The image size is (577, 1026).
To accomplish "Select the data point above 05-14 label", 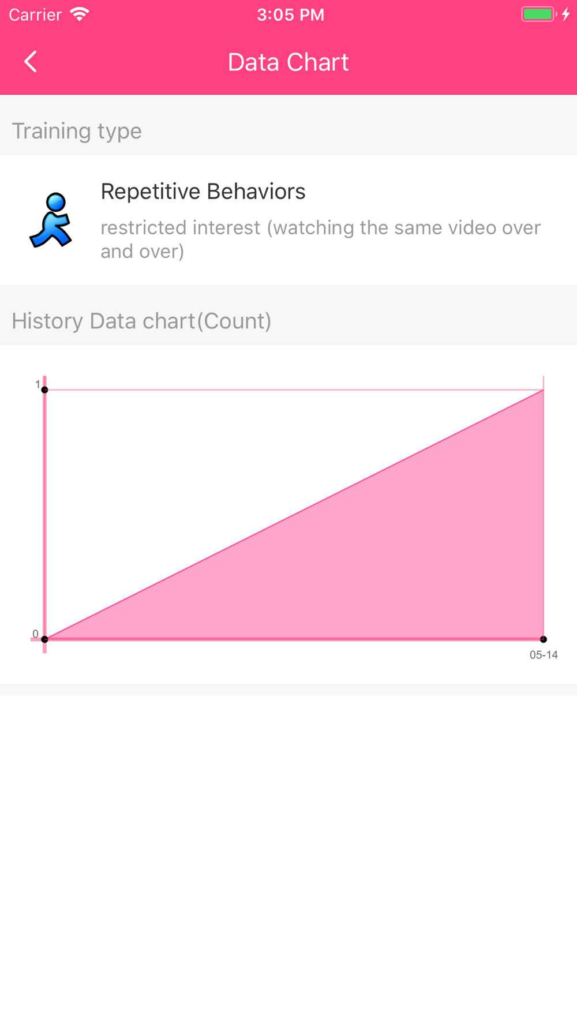I will [x=544, y=639].
